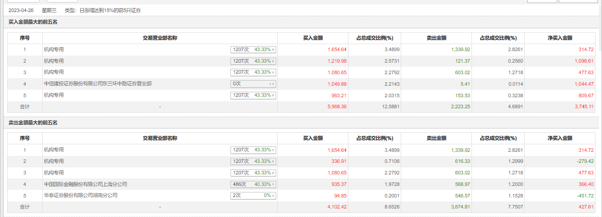Open 中国国际金融股份有限公司上海分公司 link
602x217 pixels.
[85, 184]
